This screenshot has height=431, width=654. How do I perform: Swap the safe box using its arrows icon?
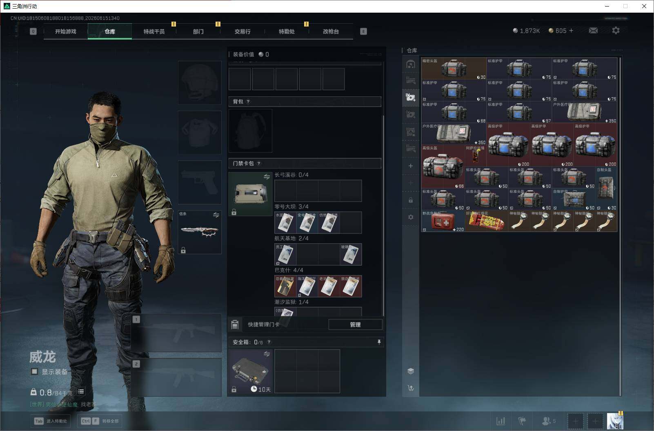pyautogui.click(x=267, y=354)
